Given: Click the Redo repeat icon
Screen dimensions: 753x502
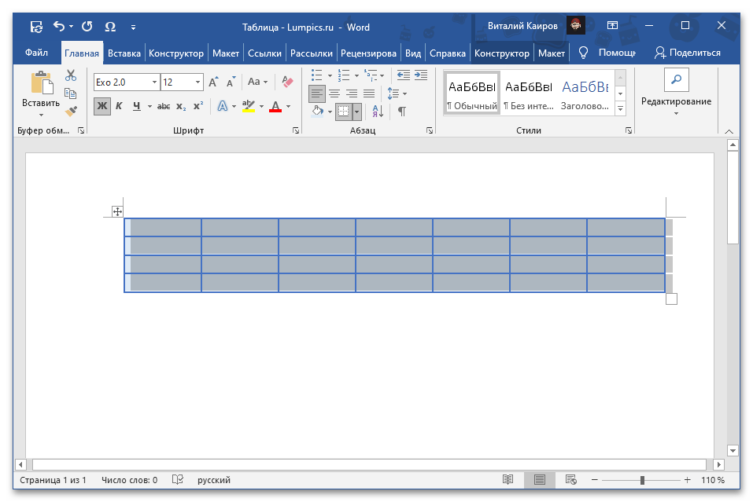Looking at the screenshot, I should [87, 27].
